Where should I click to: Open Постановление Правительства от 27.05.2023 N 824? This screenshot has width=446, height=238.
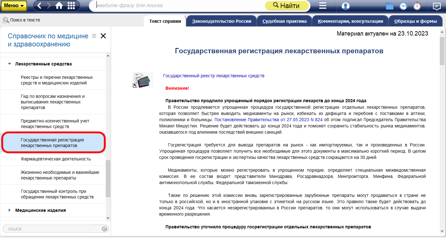(268, 120)
